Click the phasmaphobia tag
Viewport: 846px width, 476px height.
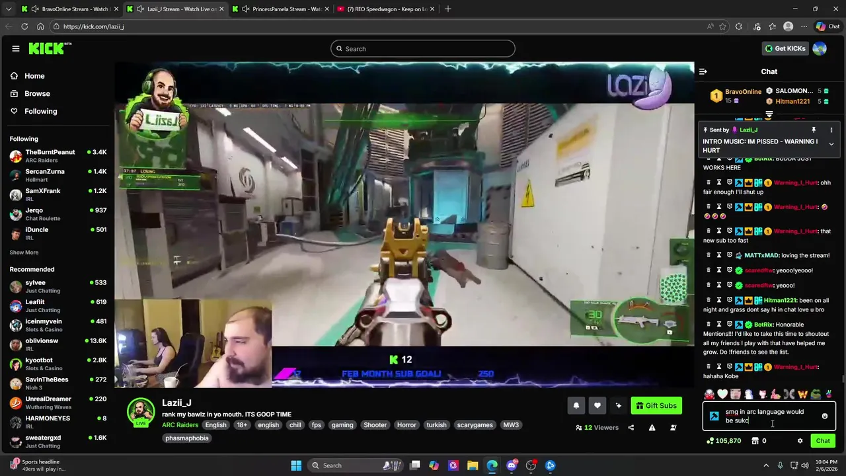pos(187,438)
